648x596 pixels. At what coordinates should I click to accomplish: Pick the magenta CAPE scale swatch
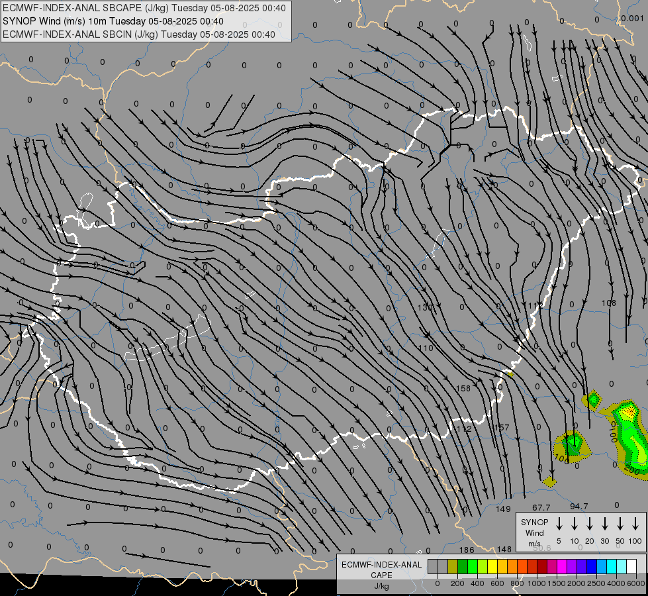(x=562, y=567)
